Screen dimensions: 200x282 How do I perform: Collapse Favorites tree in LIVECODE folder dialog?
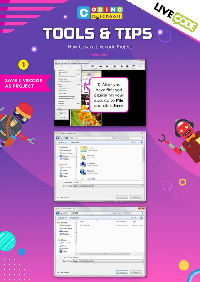pos(57,223)
